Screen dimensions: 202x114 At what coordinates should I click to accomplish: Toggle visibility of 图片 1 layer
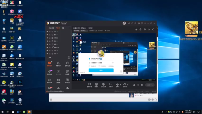(x=47, y=35)
